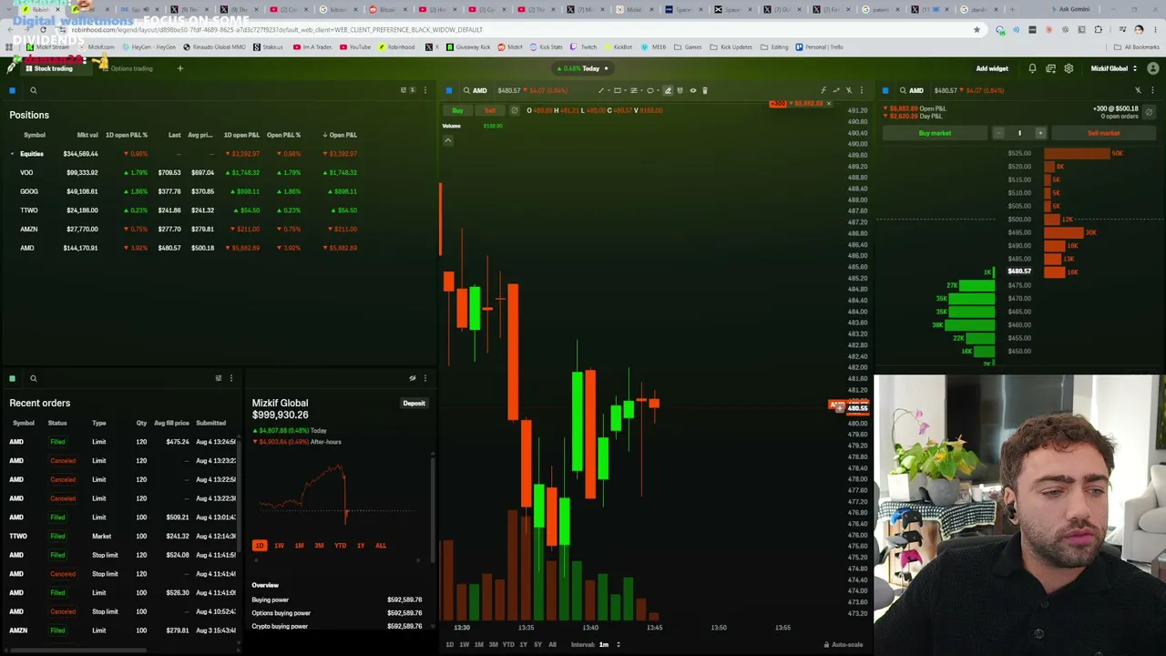This screenshot has height=656, width=1166.
Task: Open the Mizkif Global account switcher
Action: (1113, 68)
